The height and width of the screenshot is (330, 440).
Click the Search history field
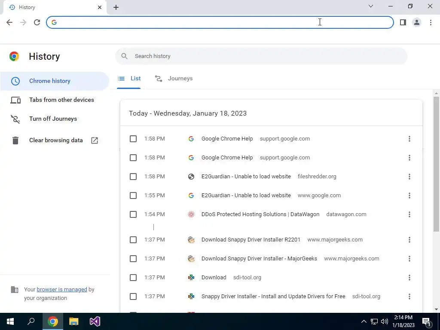(x=261, y=56)
